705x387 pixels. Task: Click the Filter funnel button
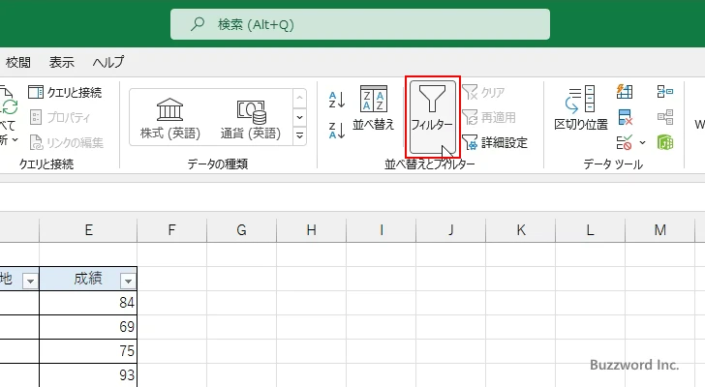point(432,116)
